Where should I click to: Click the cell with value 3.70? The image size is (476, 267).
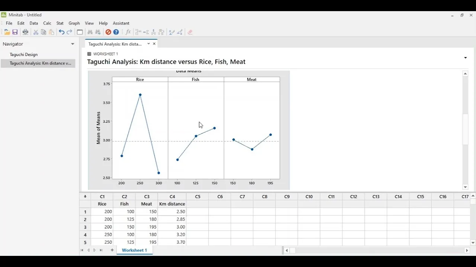point(172,242)
